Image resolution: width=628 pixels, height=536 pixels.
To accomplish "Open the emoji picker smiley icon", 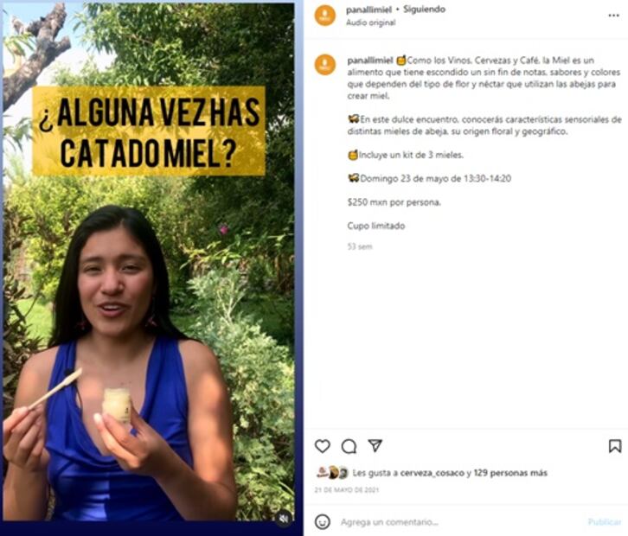I will [323, 521].
